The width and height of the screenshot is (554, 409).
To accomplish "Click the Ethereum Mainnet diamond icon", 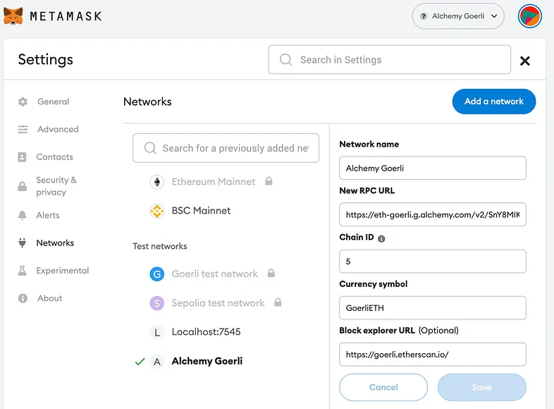I will coord(156,182).
